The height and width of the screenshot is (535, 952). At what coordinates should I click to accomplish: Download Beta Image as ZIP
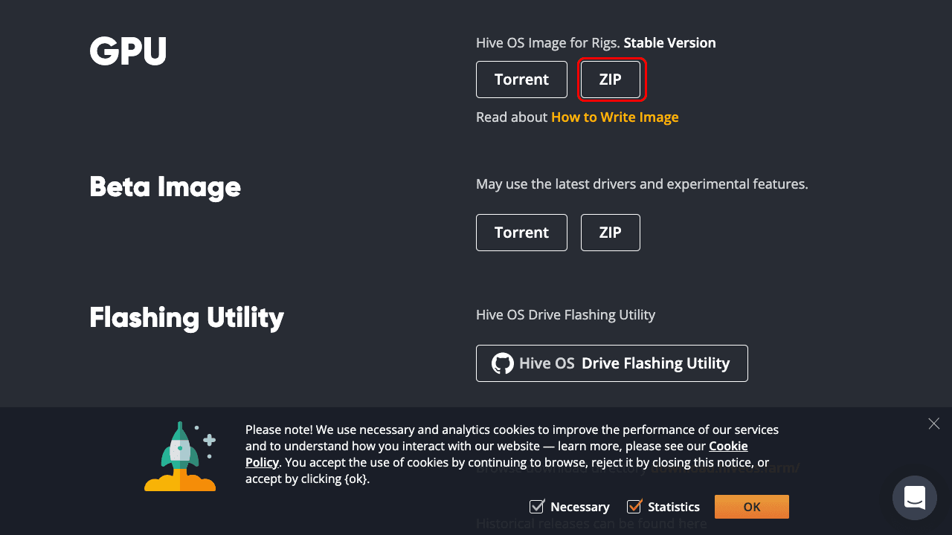(x=610, y=233)
